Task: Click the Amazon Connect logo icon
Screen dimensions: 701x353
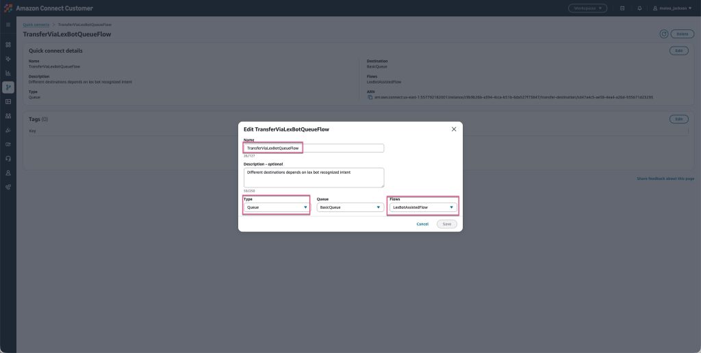Action: coord(8,8)
